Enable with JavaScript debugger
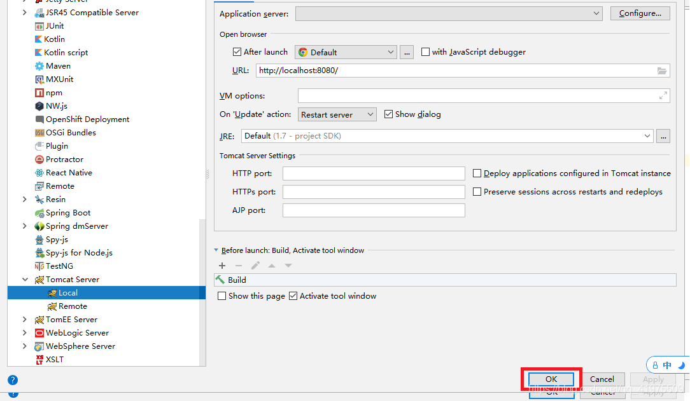The width and height of the screenshot is (690, 401). tap(425, 52)
